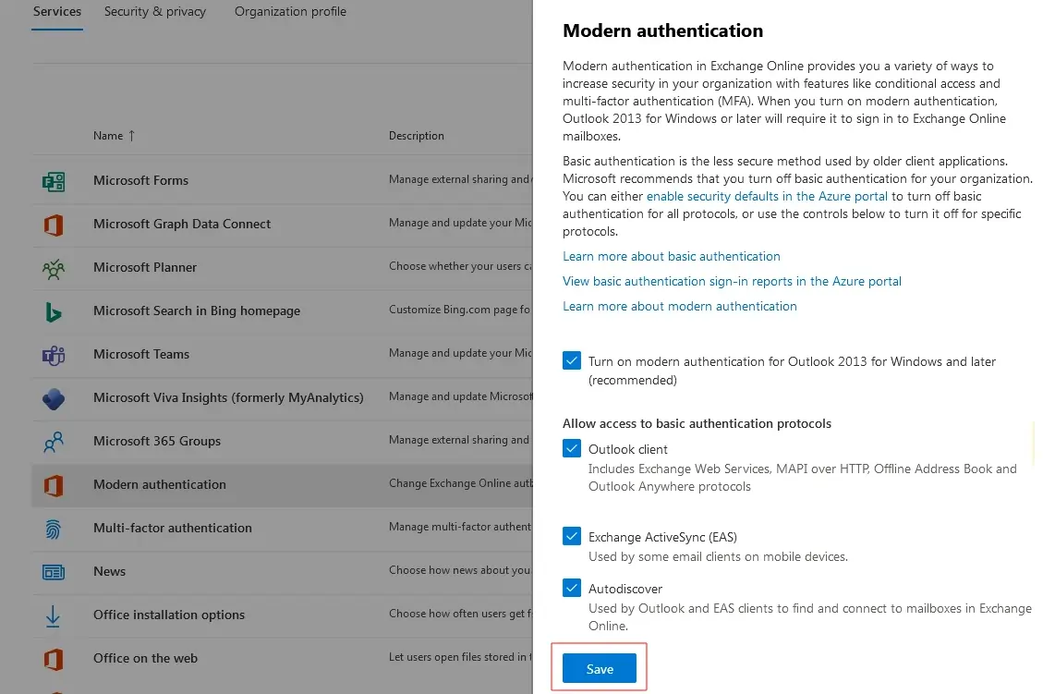The height and width of the screenshot is (694, 1043).
Task: Open the Organization profile tab
Action: point(290,12)
